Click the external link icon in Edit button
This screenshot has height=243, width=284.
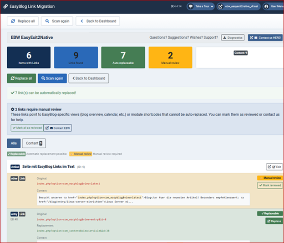(269, 167)
